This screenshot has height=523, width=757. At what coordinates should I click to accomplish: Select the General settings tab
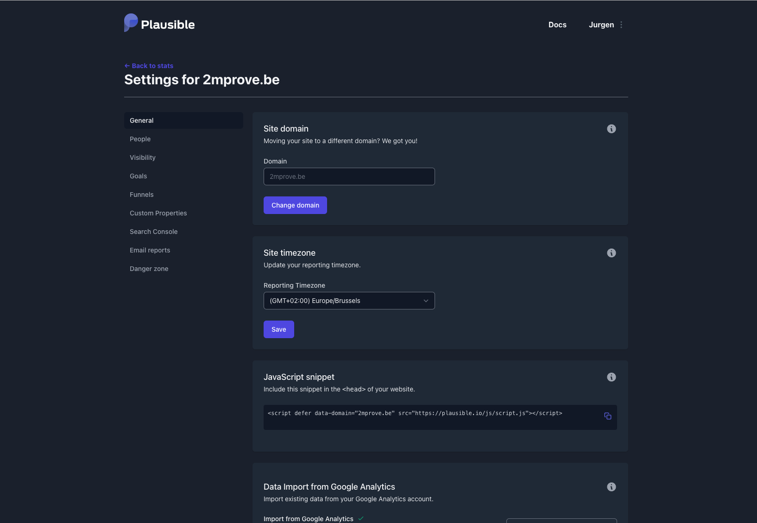(x=183, y=120)
